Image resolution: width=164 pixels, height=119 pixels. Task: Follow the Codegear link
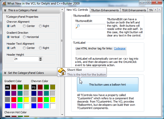coord(120,48)
